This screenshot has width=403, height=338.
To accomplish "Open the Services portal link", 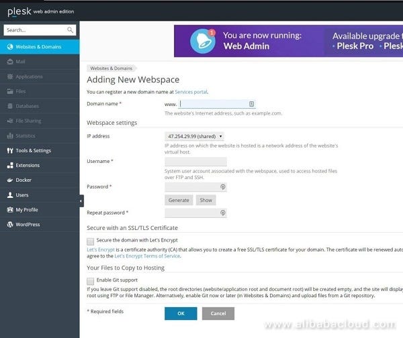I will 191,92.
